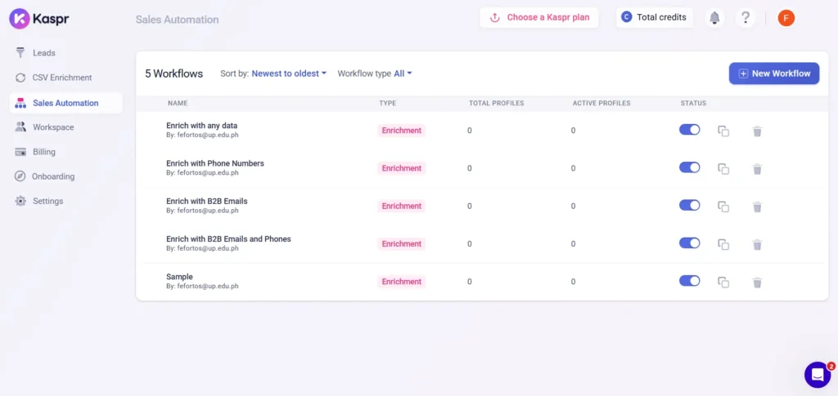The image size is (838, 396).
Task: Click New Workflow button
Action: [774, 73]
